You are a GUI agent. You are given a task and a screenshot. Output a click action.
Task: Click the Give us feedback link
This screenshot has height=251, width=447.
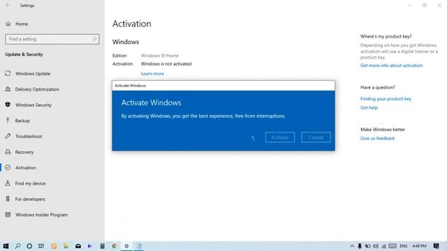click(377, 138)
